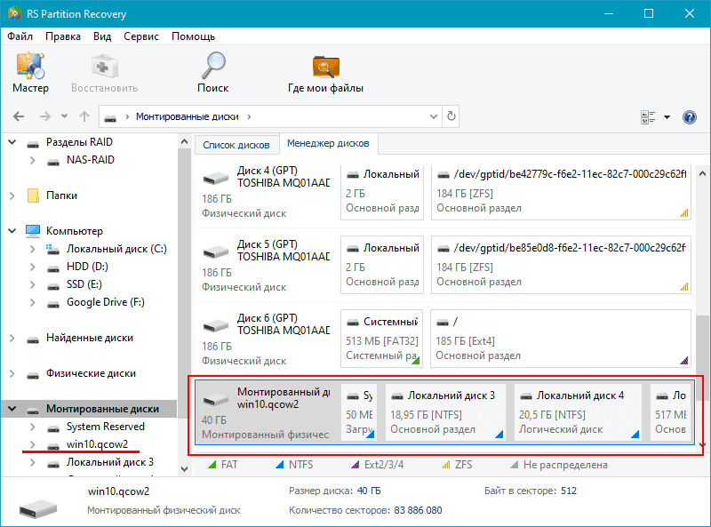
Task: Collapse the Разделы RAID tree node
Action: point(12,142)
